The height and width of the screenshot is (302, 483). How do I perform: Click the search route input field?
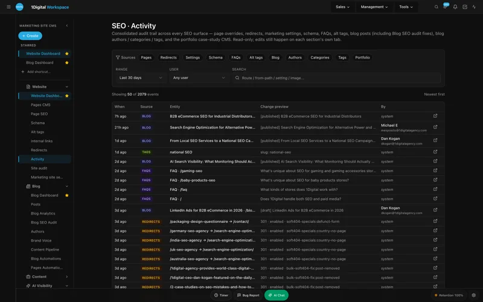click(x=336, y=78)
